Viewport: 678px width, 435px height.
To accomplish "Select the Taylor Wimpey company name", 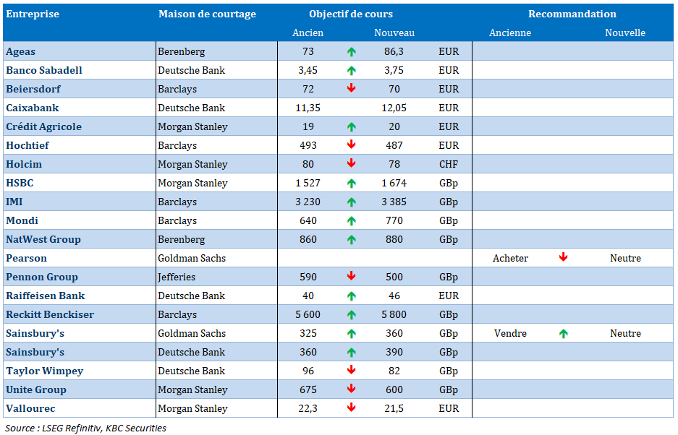I will 45,371.
